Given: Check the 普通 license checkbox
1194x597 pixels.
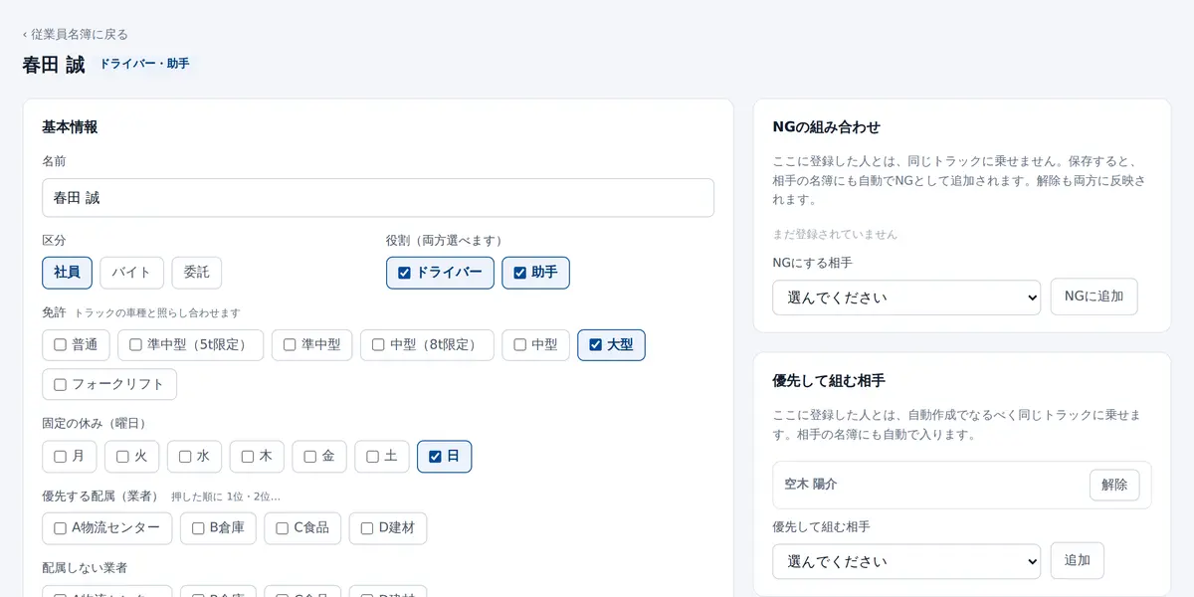Looking at the screenshot, I should click(x=76, y=345).
